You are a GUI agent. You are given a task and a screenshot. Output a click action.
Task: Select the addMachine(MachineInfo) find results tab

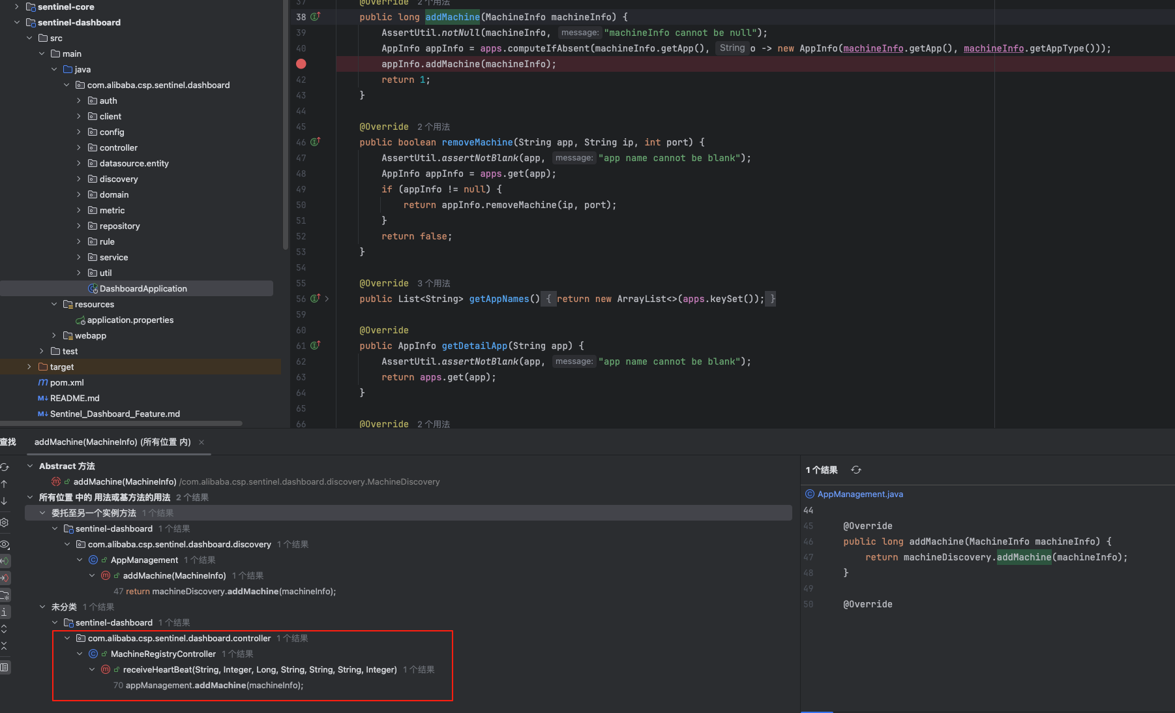(112, 442)
